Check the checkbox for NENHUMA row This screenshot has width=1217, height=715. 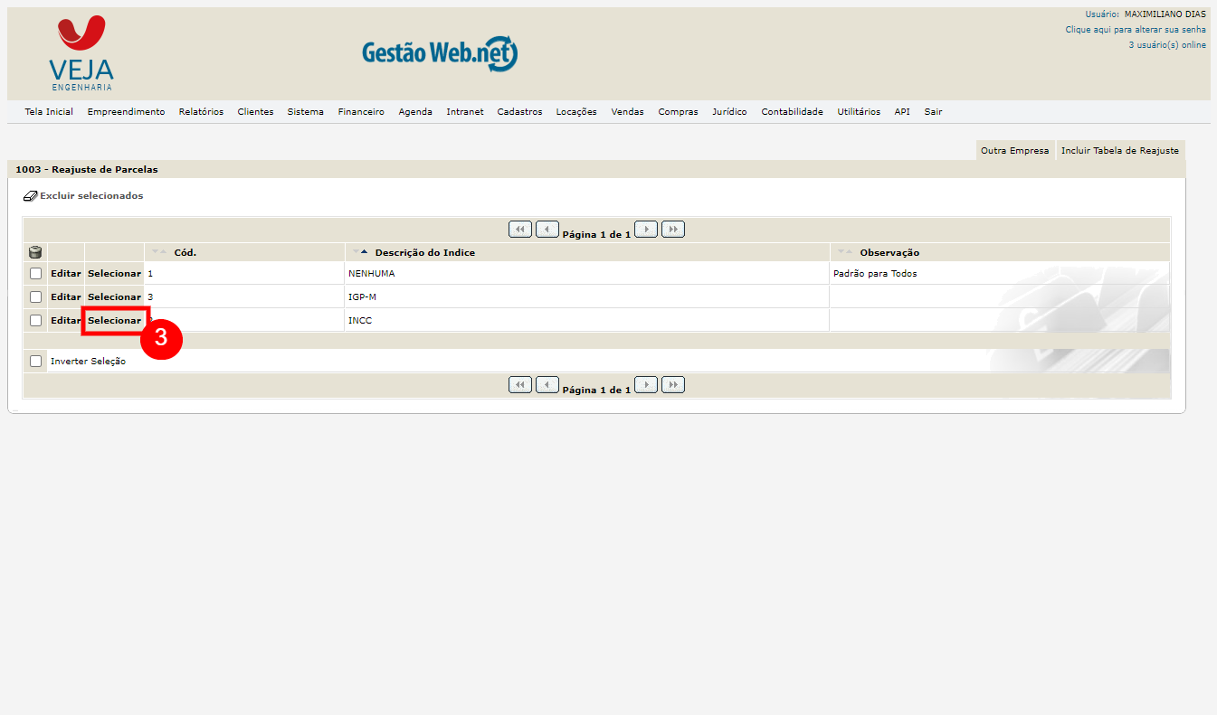click(x=36, y=274)
